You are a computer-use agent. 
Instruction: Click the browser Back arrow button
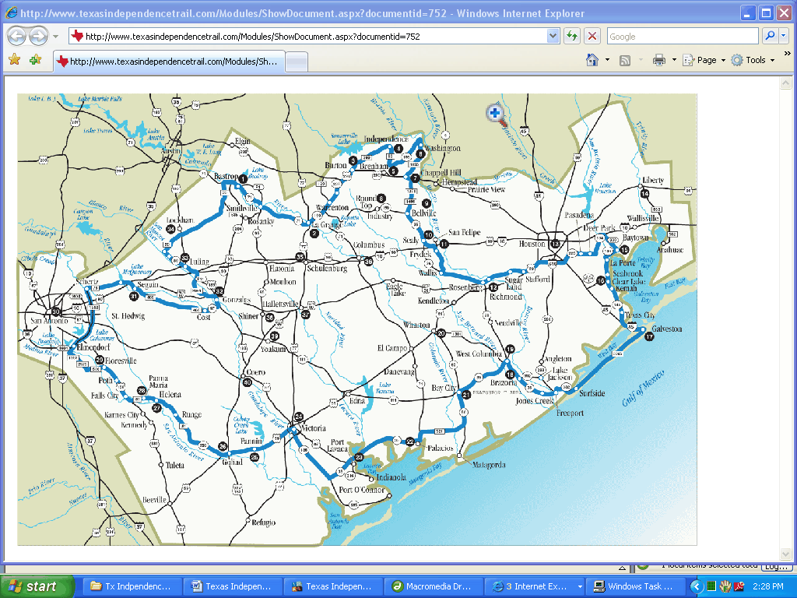(16, 36)
